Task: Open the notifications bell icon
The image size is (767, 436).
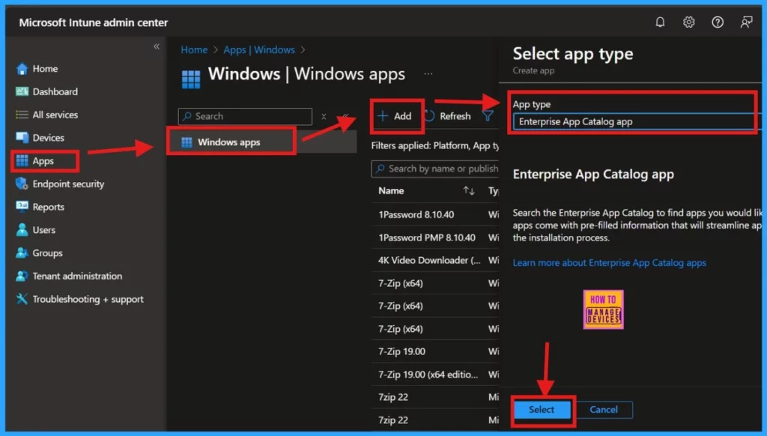Action: (x=660, y=22)
